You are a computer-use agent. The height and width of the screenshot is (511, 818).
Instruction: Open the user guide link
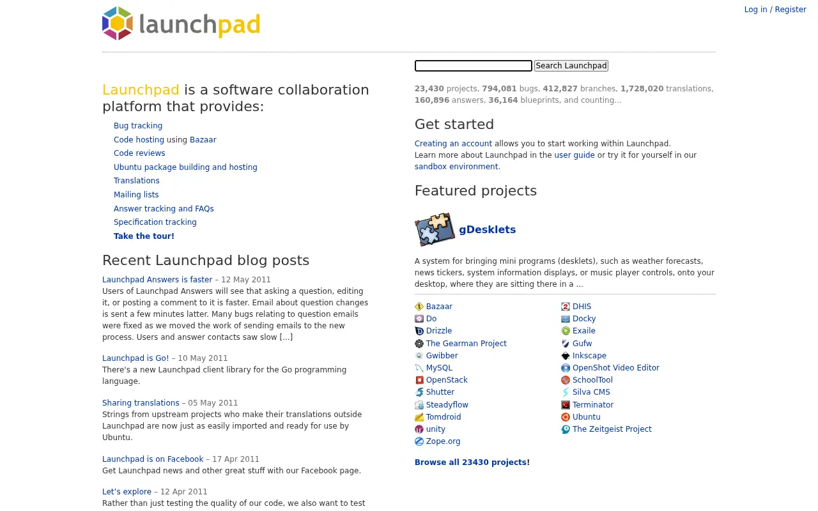coord(575,155)
